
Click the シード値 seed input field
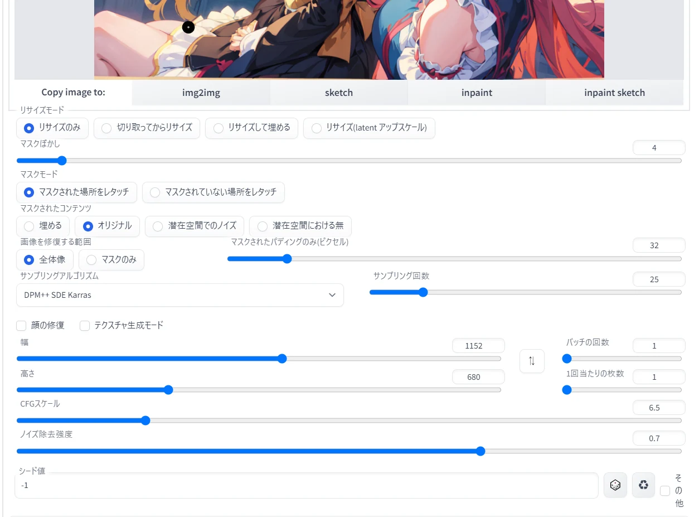click(x=306, y=485)
